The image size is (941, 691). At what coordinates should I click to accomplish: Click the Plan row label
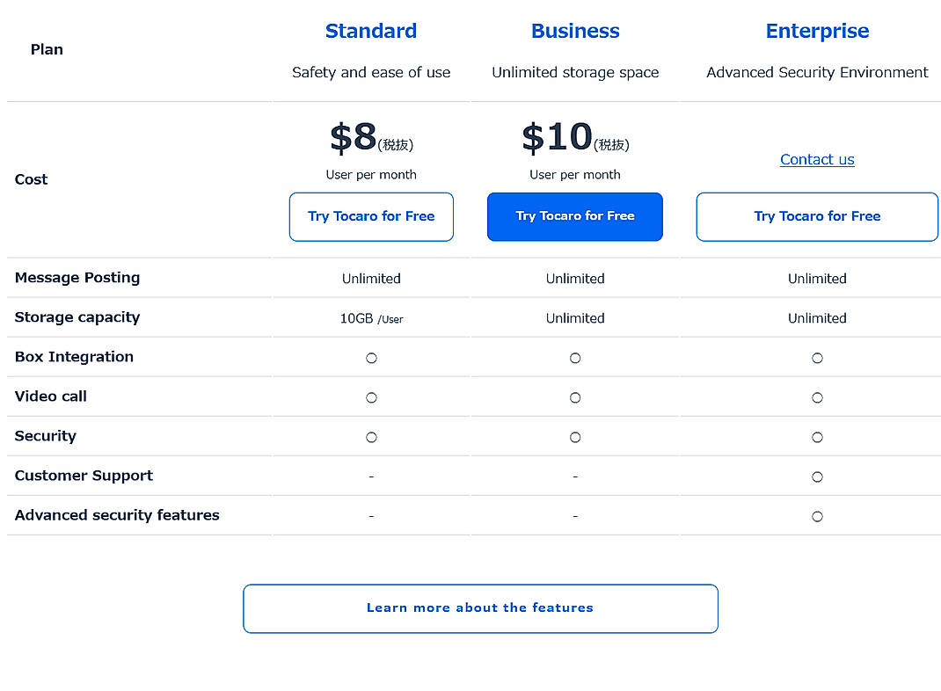coord(47,49)
